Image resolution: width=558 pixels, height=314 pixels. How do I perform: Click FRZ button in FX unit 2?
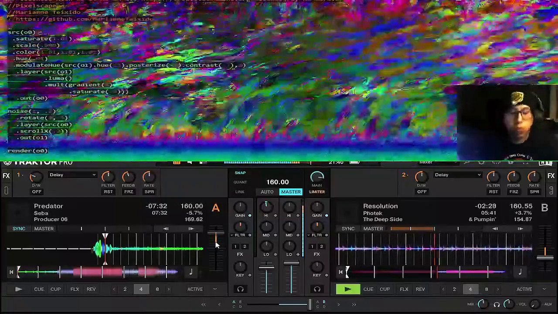[x=514, y=192]
